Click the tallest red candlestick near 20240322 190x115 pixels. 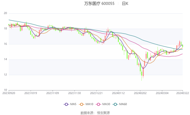[x=180, y=43]
